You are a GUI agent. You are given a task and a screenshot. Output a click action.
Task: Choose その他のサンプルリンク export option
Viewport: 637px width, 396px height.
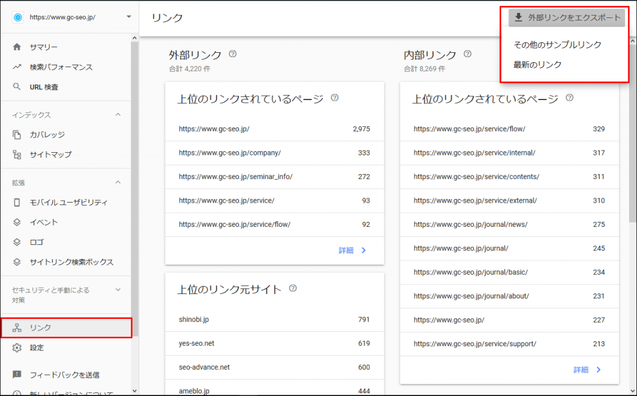[x=557, y=45]
